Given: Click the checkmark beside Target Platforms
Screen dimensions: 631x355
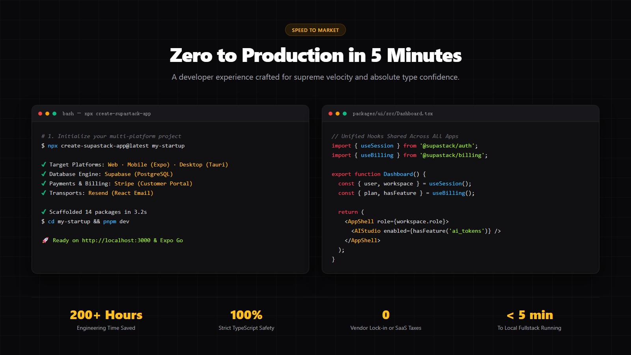Looking at the screenshot, I should click(x=44, y=164).
